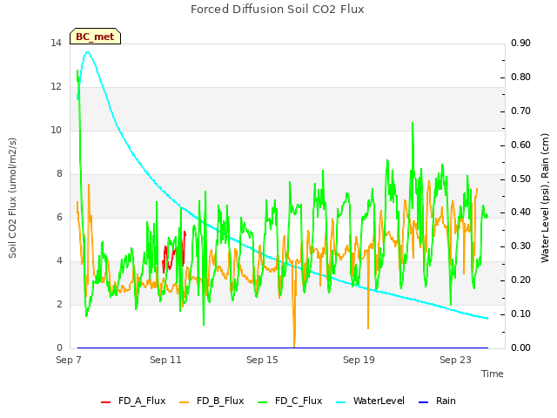Click the Time axis label
The width and height of the screenshot is (557, 418).
pos(493,374)
